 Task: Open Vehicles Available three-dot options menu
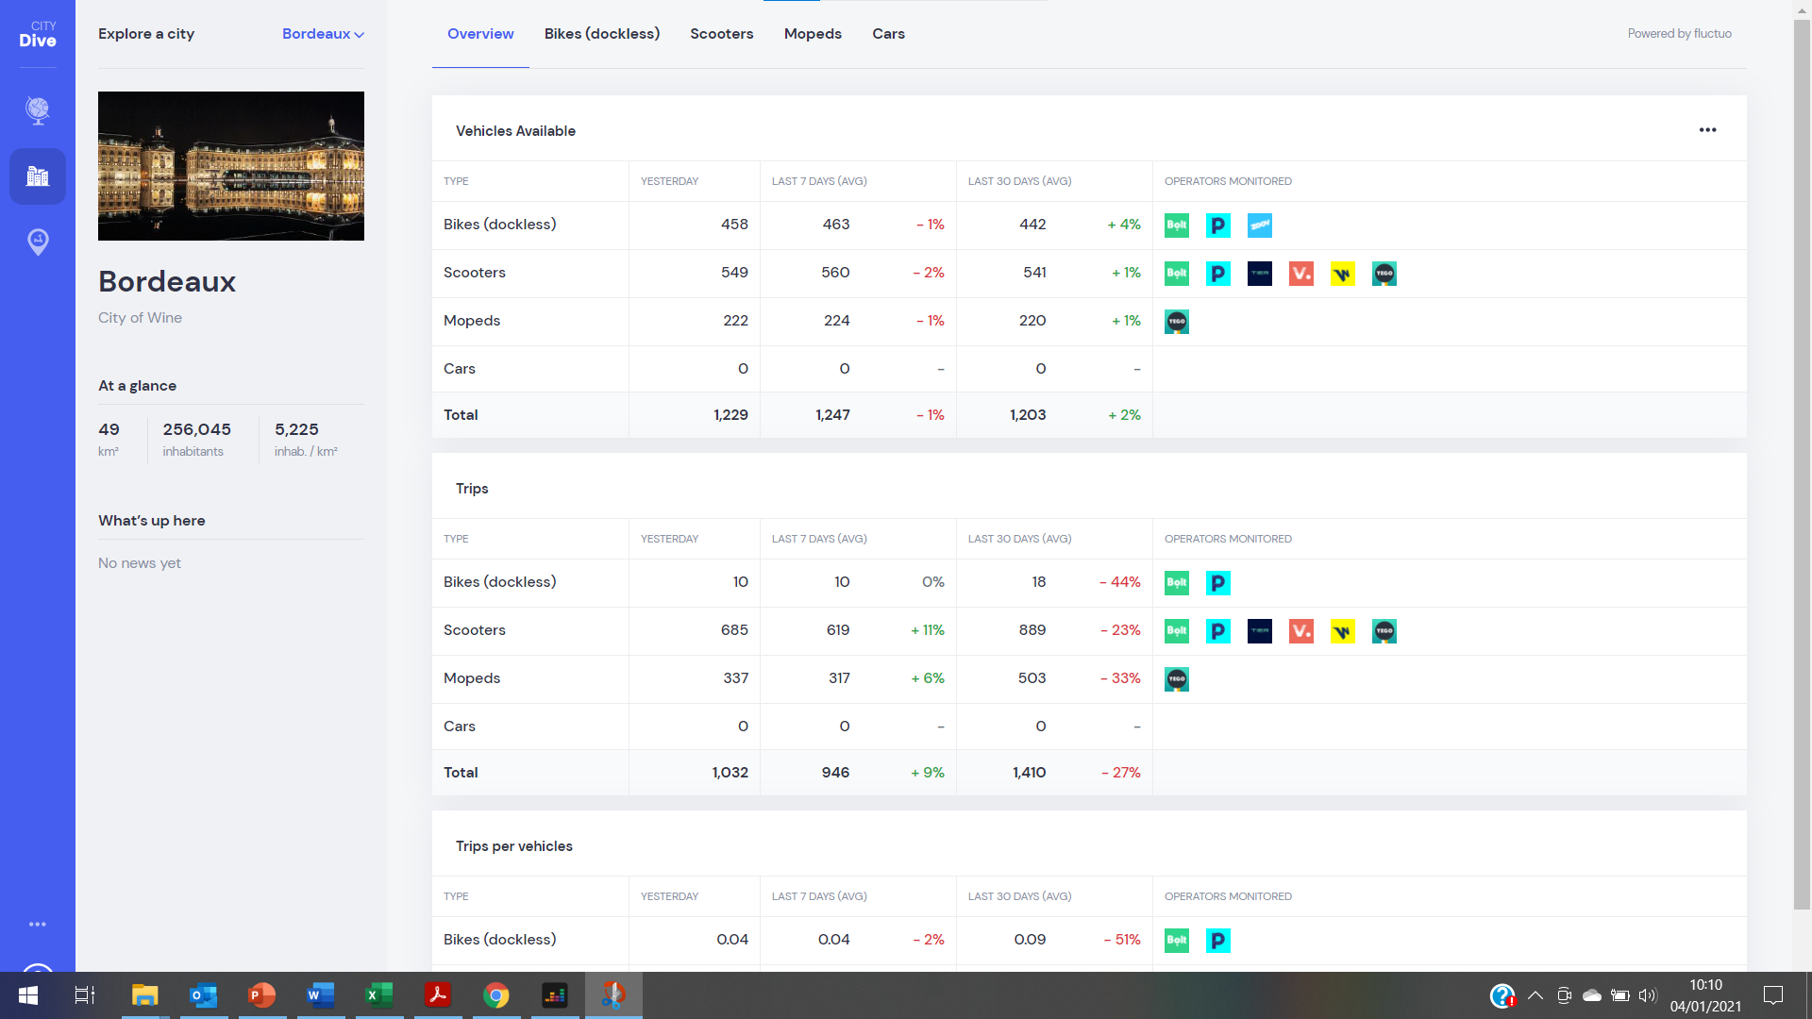click(1707, 130)
